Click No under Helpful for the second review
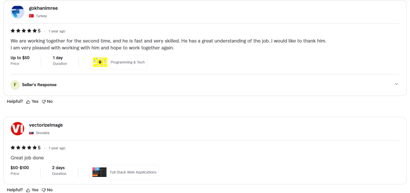 click(50, 190)
